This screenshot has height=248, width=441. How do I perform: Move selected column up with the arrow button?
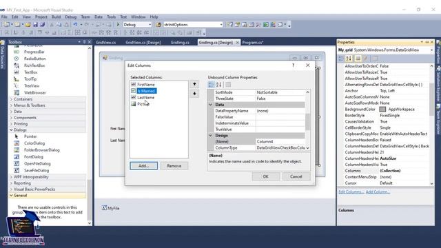[194, 84]
